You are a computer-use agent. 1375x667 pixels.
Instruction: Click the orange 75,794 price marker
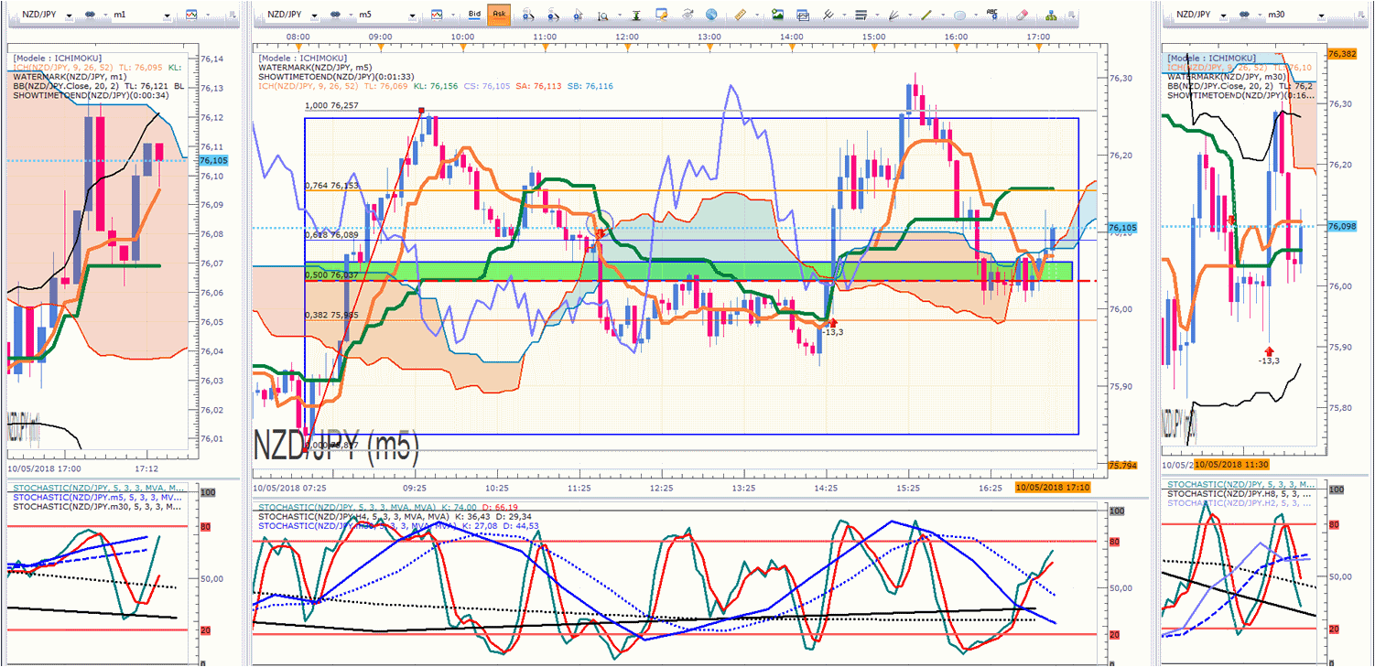pyautogui.click(x=1123, y=466)
